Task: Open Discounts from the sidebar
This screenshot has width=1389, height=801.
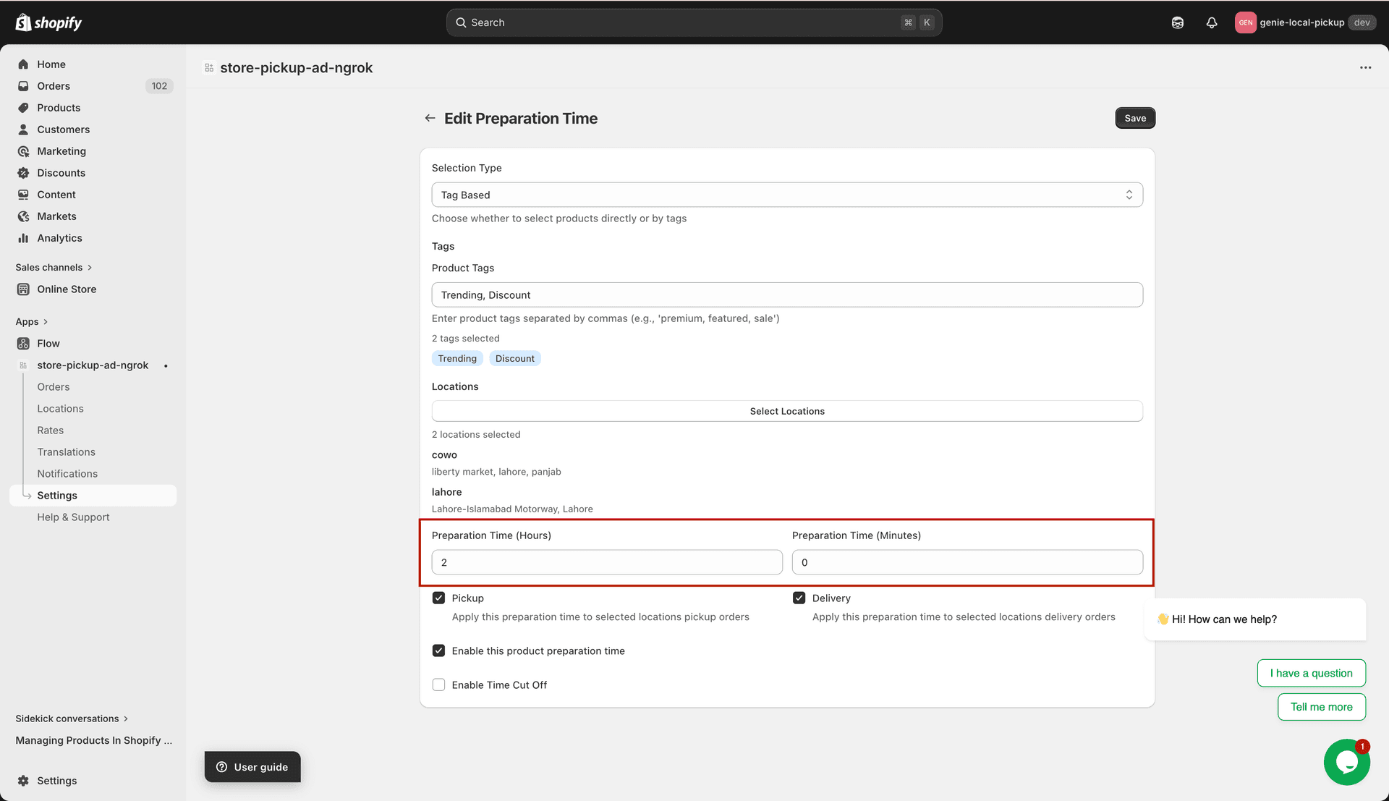Action: pyautogui.click(x=61, y=173)
